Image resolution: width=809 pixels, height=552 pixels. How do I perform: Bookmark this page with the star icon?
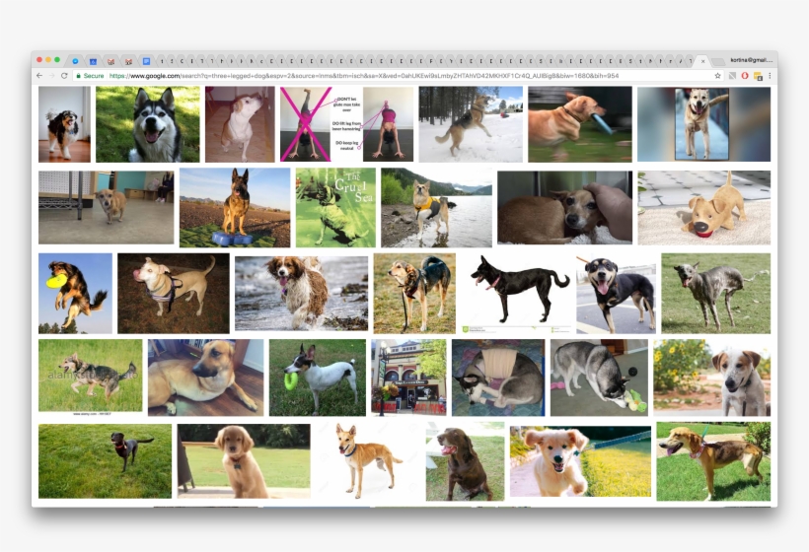pos(717,76)
